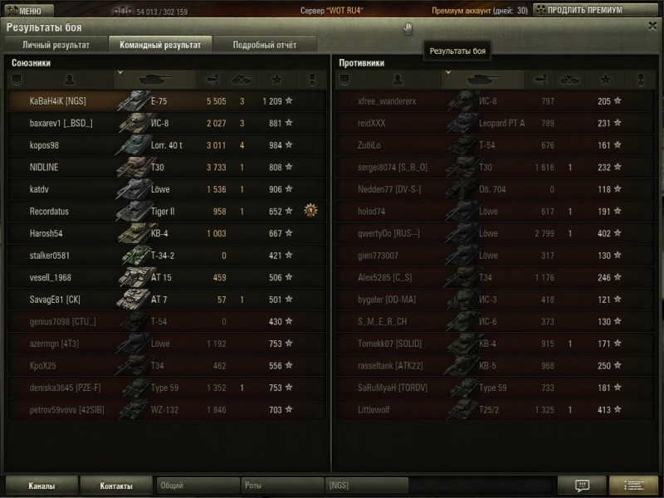
Task: Open the МЕНЮ main menu
Action: tap(29, 11)
